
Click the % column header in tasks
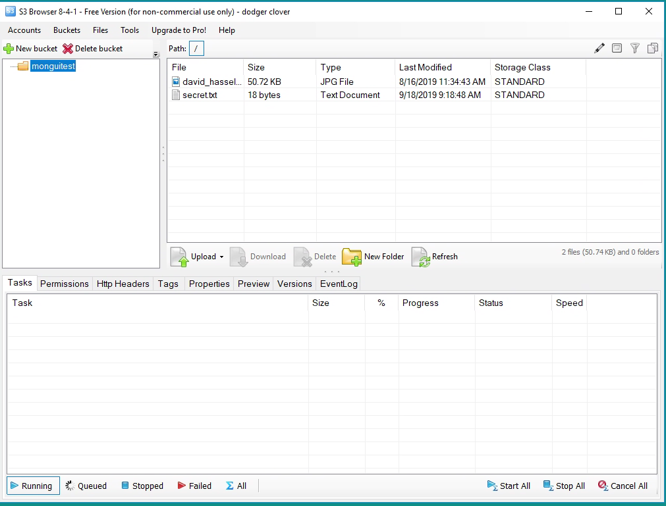pos(381,303)
